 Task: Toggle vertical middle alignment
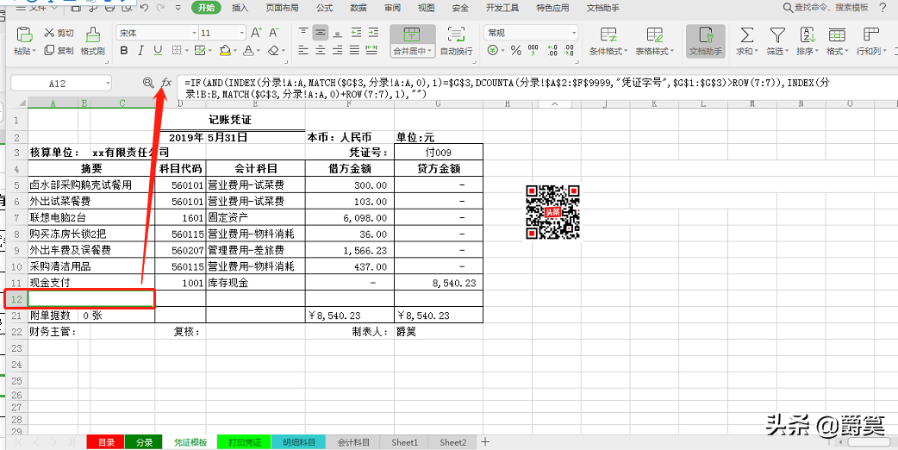click(321, 33)
